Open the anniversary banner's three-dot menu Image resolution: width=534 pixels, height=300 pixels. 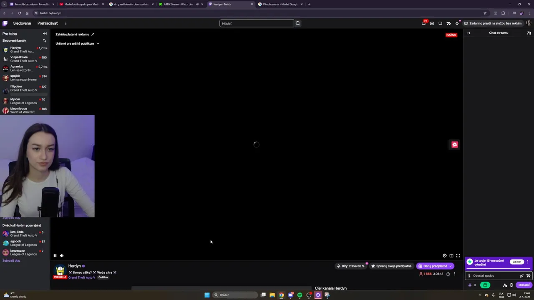pyautogui.click(x=527, y=262)
